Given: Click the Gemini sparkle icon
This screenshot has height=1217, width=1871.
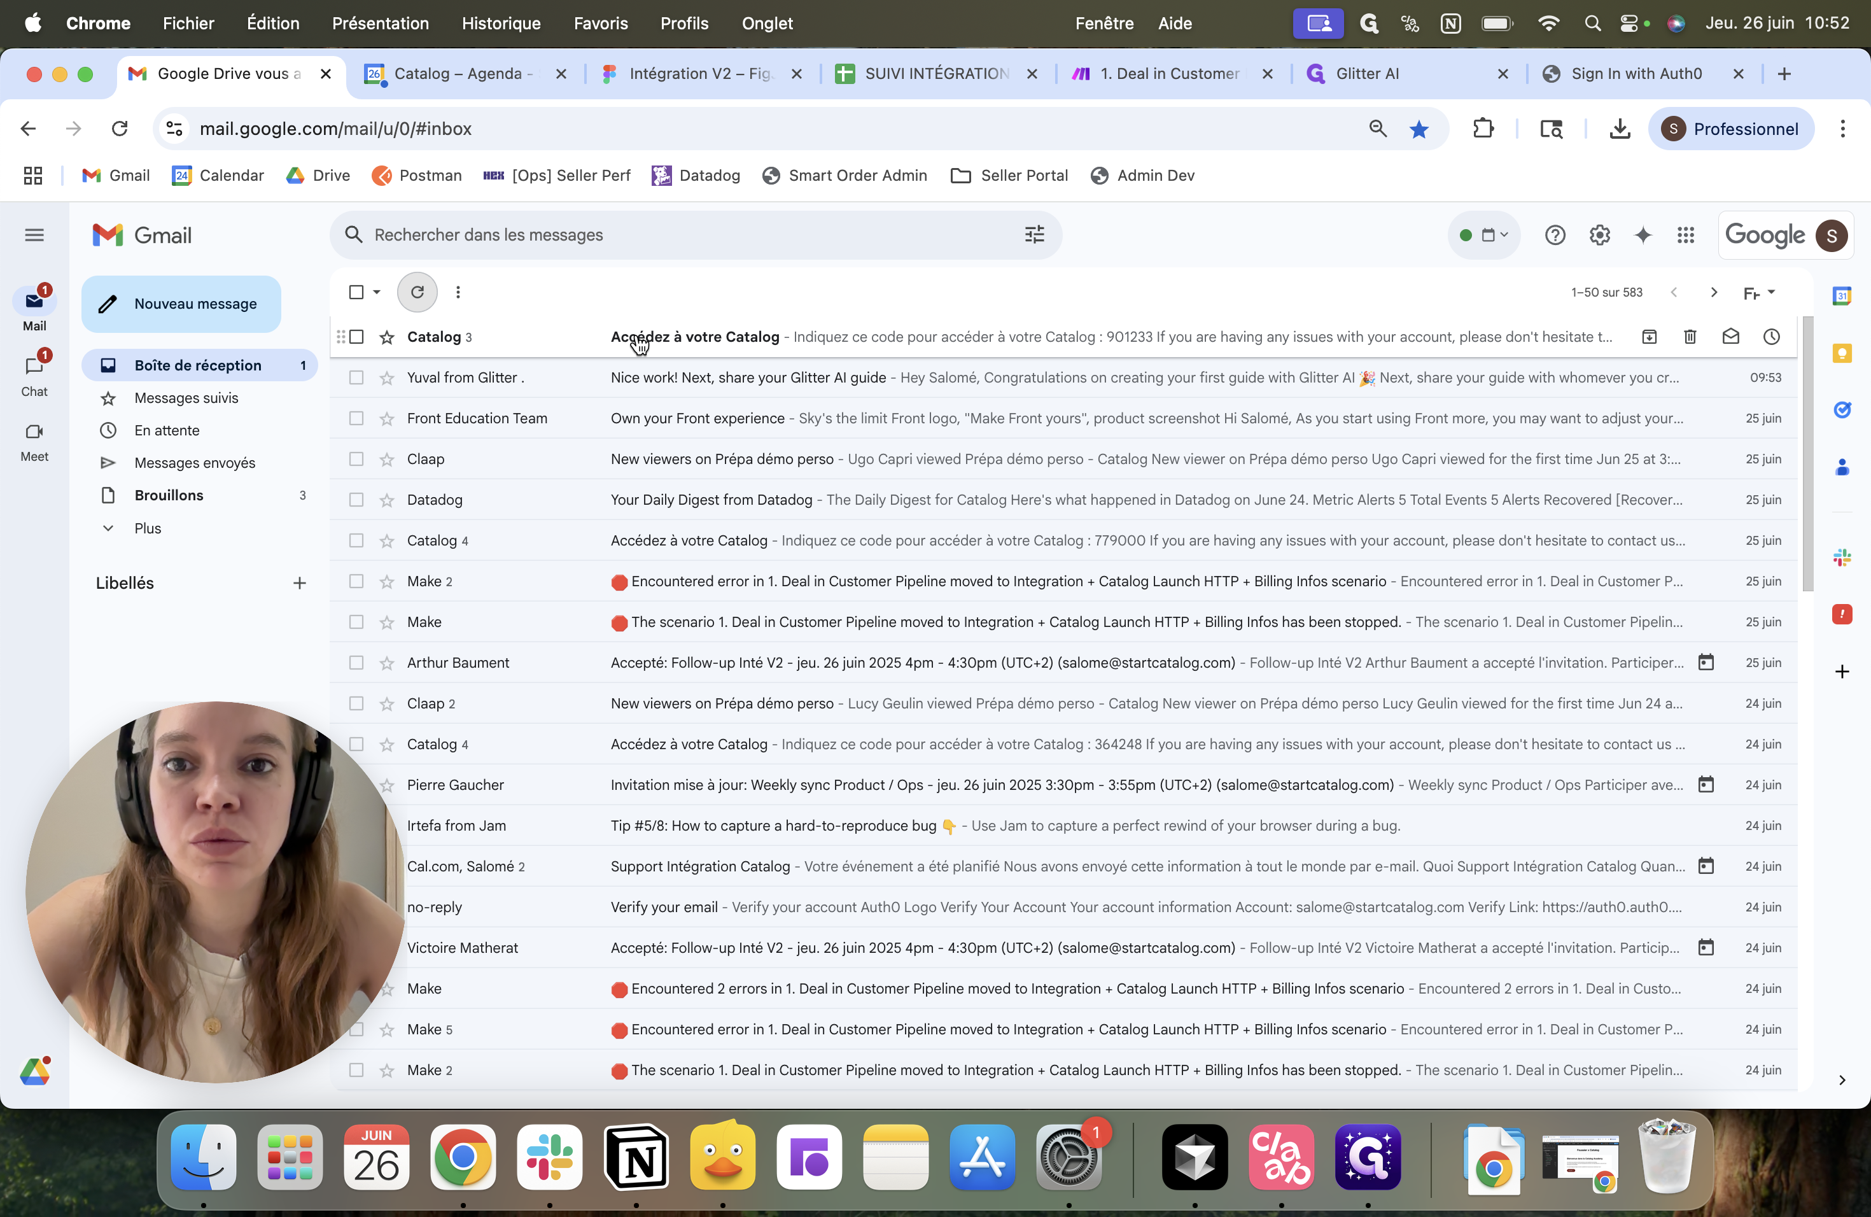Looking at the screenshot, I should (x=1643, y=235).
